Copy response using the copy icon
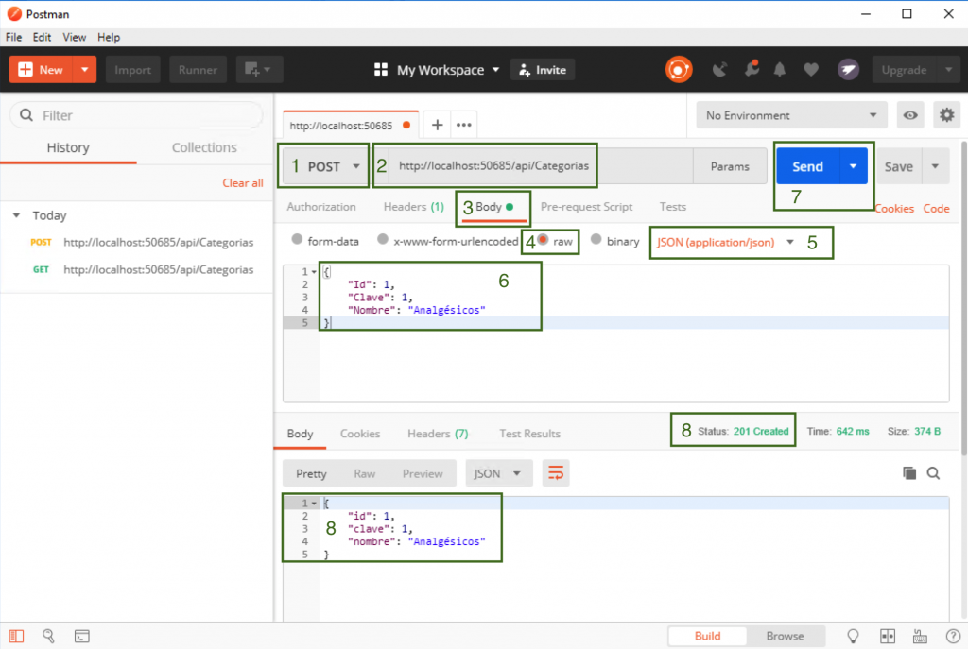 (x=909, y=473)
